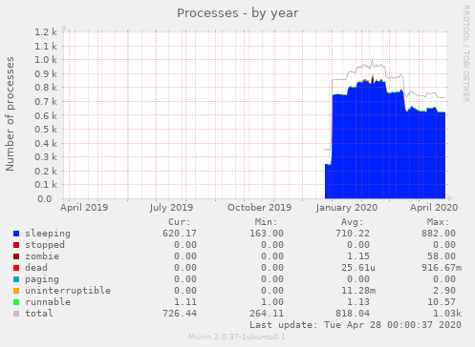Click sleeping current value 620.17
The height and width of the screenshot is (347, 475).
point(180,234)
